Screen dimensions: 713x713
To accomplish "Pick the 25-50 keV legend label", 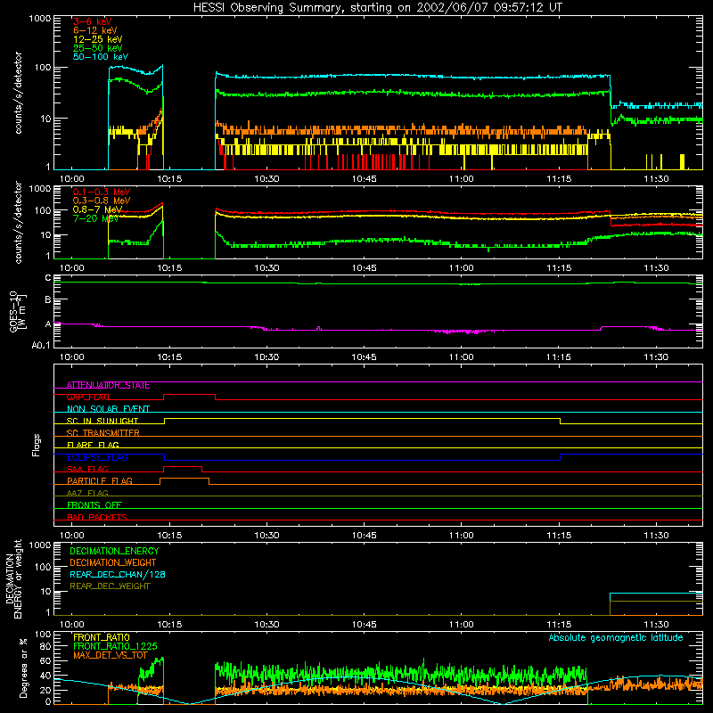I will click(x=98, y=48).
